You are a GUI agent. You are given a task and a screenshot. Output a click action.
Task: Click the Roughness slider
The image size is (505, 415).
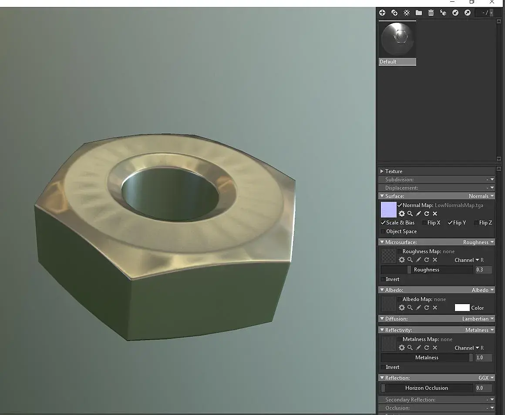pos(427,270)
